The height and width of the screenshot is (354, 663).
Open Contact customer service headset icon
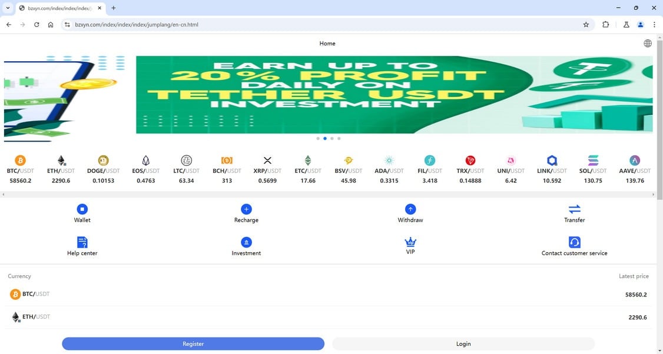574,242
